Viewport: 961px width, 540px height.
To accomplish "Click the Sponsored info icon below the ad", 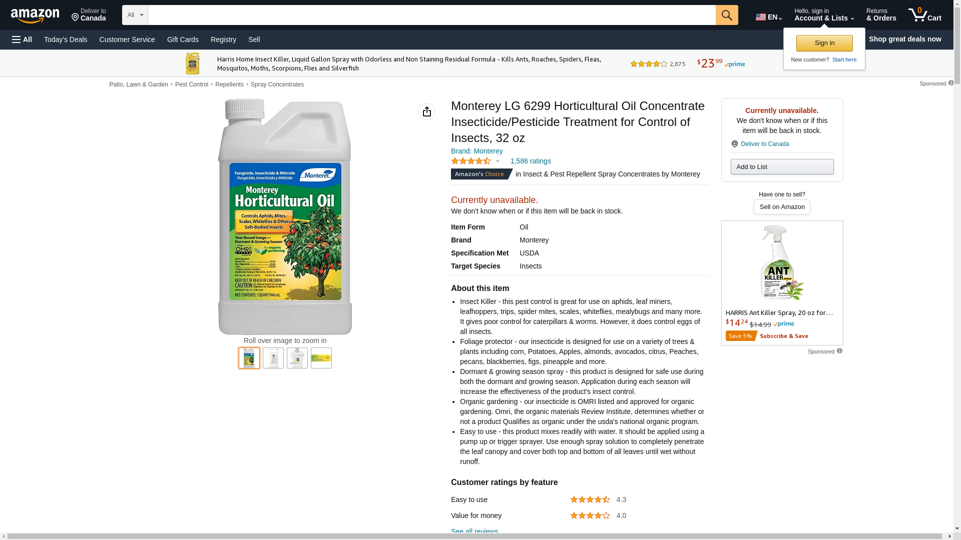I will (839, 351).
